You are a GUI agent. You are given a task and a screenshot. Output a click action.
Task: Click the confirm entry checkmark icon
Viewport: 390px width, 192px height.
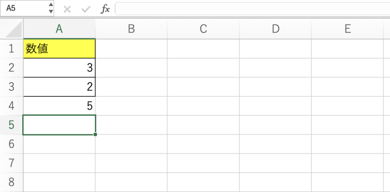coord(86,10)
